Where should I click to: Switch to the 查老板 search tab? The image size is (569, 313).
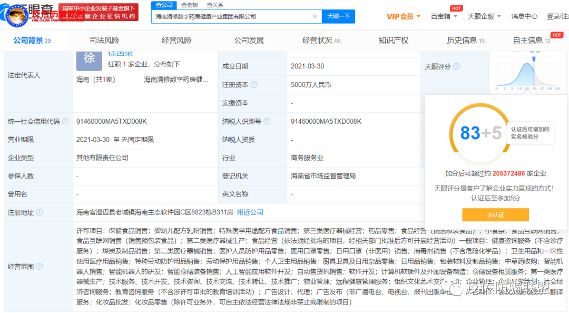point(190,5)
